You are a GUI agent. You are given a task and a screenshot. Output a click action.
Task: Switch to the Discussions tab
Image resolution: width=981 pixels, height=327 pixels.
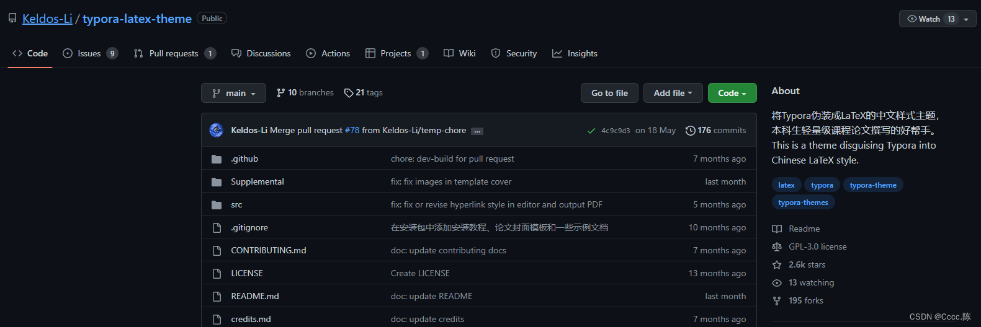(261, 53)
